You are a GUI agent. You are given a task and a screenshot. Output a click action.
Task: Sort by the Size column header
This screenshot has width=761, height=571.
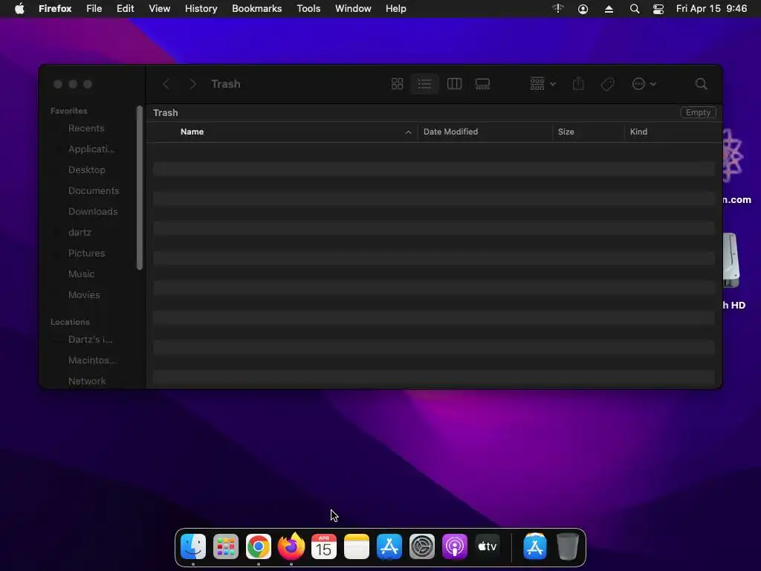(x=566, y=132)
